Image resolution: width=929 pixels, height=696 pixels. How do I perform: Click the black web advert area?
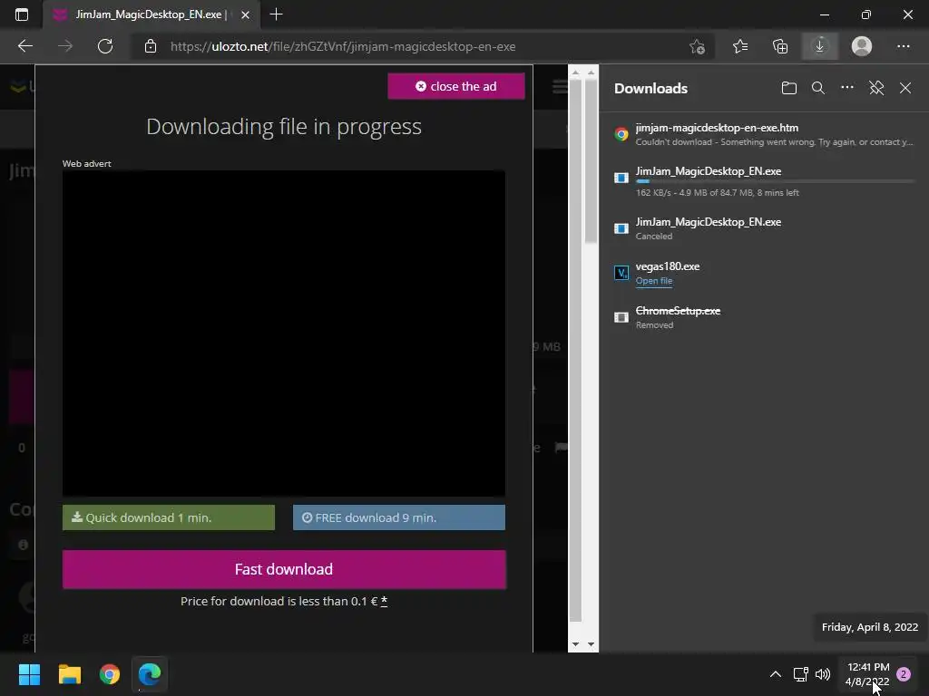point(284,333)
